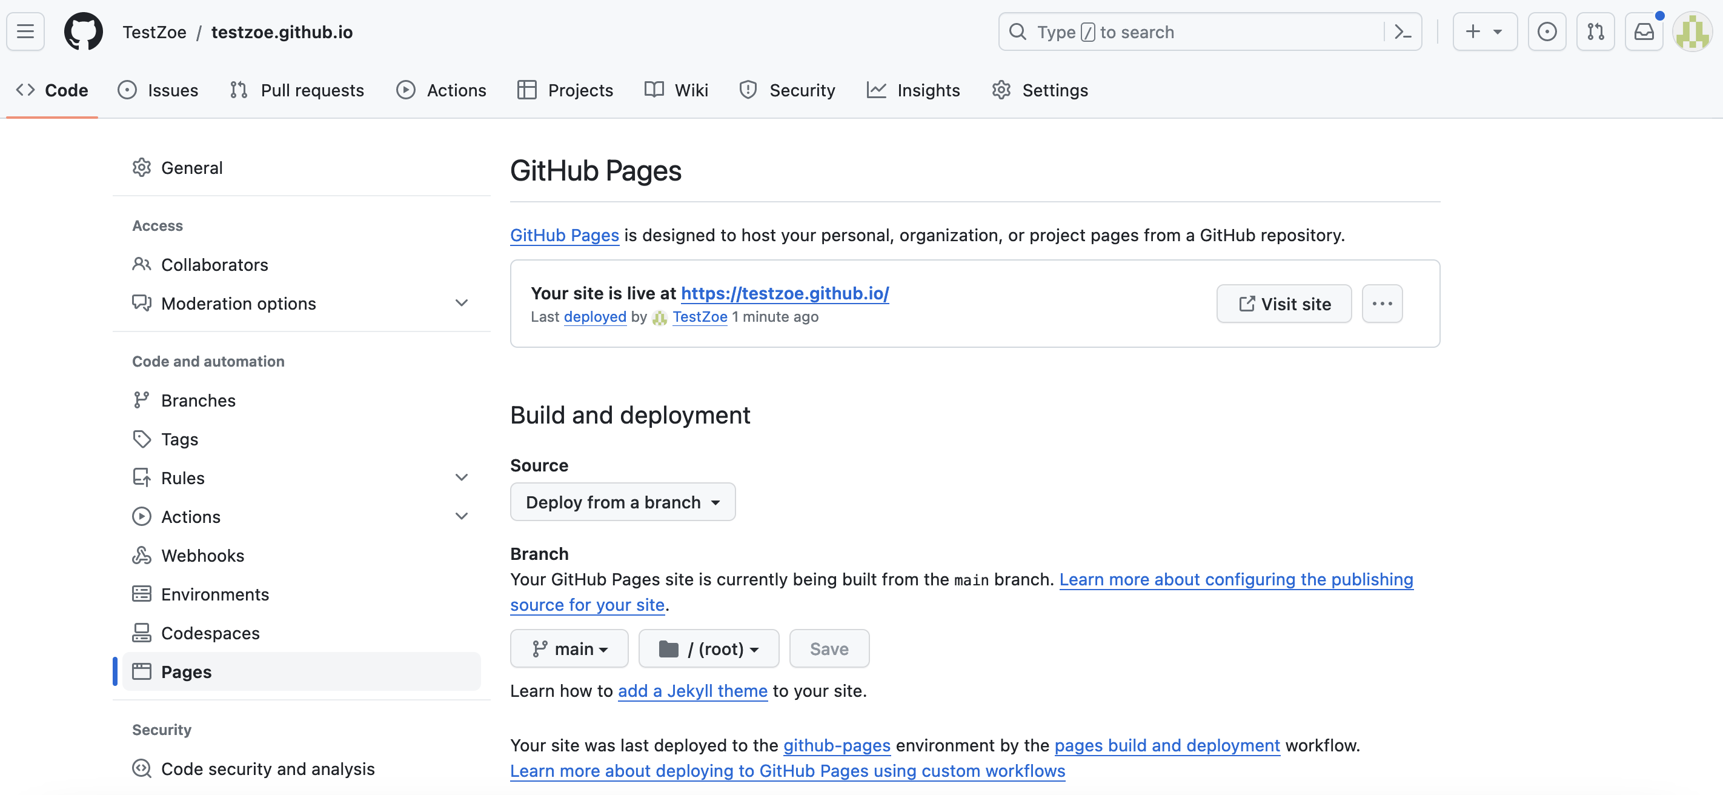Click the pull requests icon in header
Screen dimensions: 1723x795
pos(1595,32)
